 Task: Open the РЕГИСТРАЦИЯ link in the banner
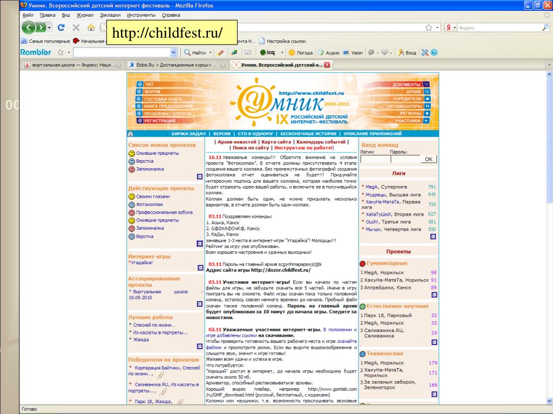pyautogui.click(x=159, y=121)
